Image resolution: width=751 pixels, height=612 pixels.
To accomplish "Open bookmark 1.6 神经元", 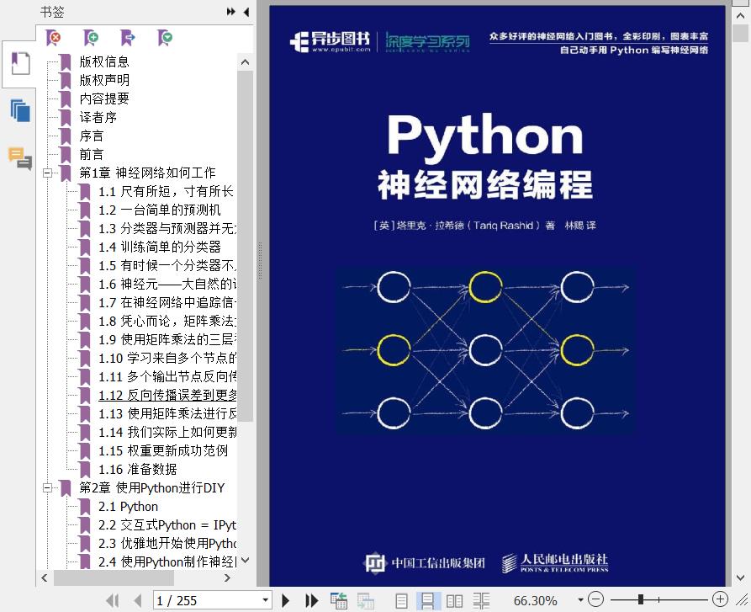I will click(167, 285).
